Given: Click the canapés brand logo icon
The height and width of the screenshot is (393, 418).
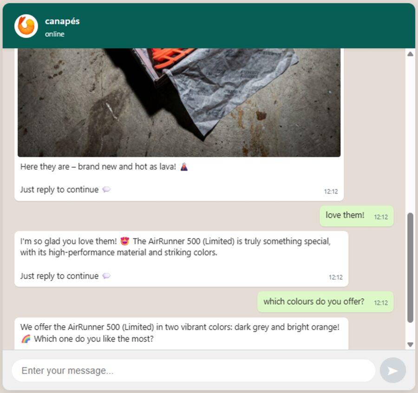Looking at the screenshot, I should pos(26,26).
